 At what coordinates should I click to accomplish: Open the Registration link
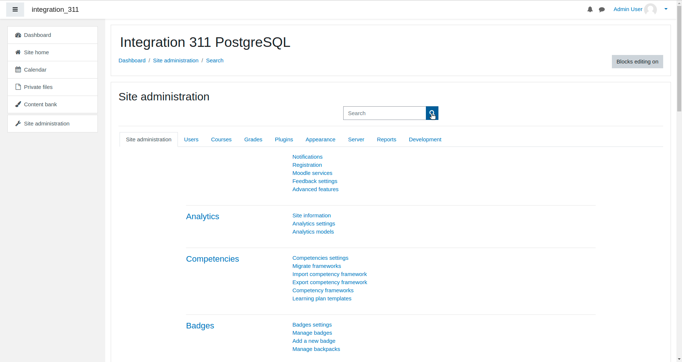(307, 165)
